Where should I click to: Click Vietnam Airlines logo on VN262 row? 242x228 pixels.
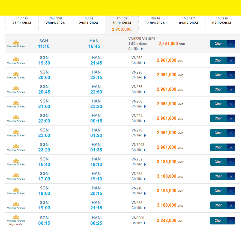click(16, 61)
